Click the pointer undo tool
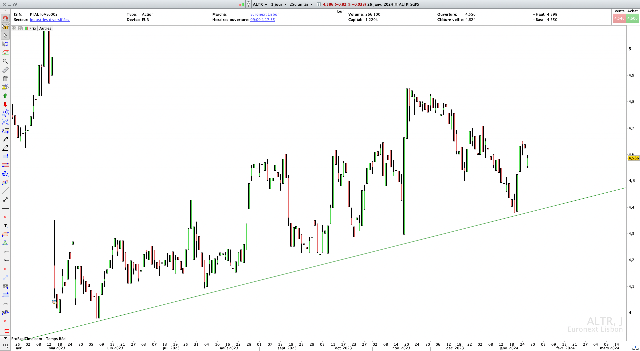 pyautogui.click(x=5, y=44)
